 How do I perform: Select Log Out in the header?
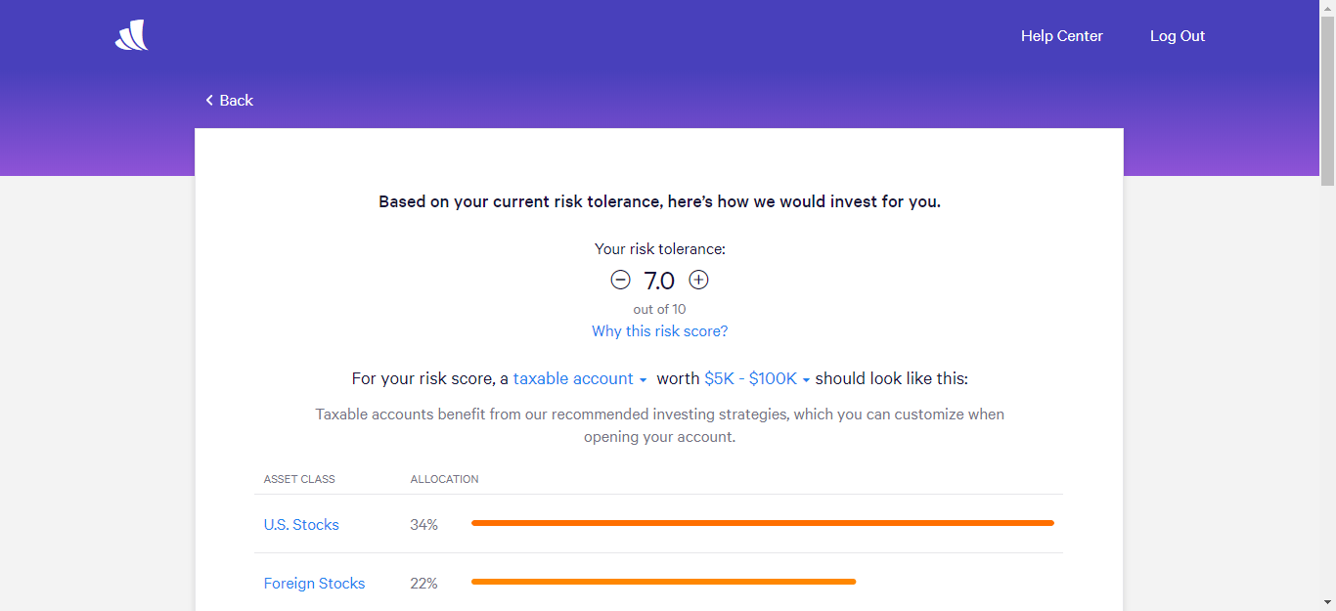click(1177, 36)
